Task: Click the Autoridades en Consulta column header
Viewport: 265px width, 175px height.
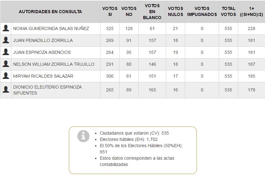Action: (x=50, y=12)
